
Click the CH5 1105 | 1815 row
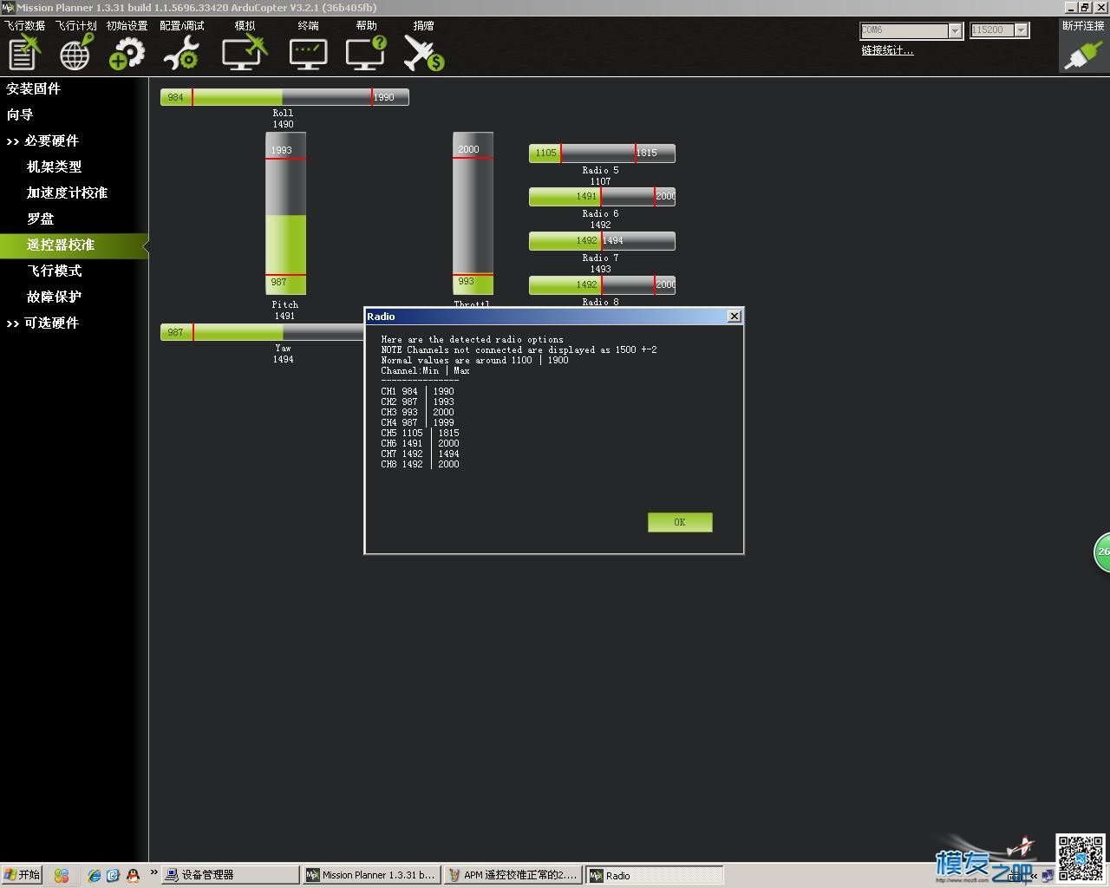click(x=420, y=433)
